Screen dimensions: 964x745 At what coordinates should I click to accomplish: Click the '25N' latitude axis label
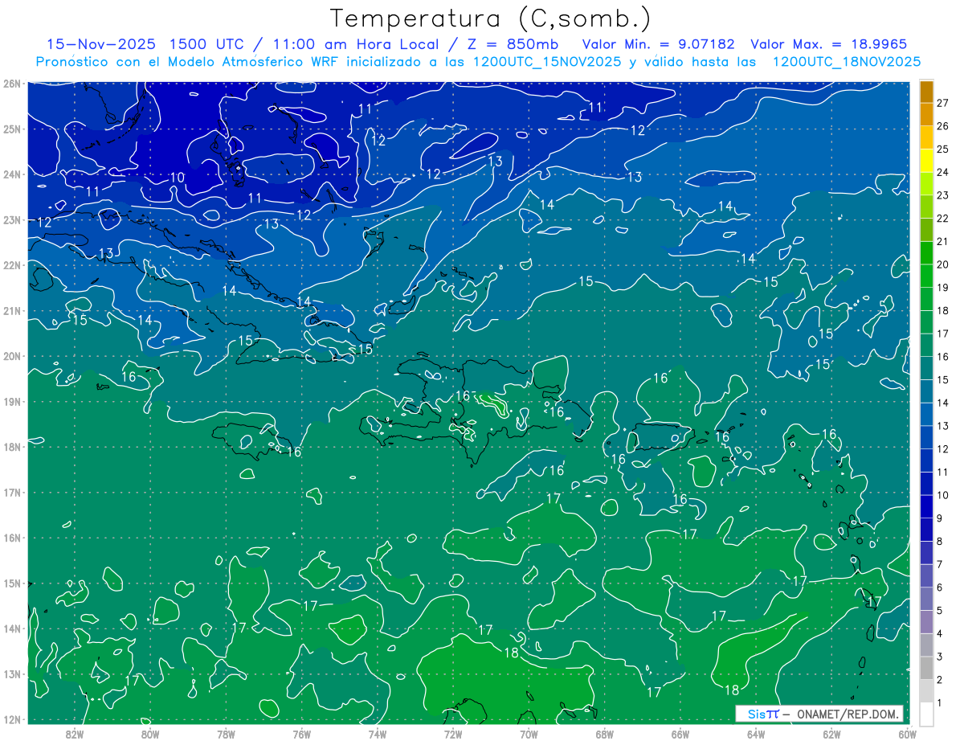click(11, 129)
